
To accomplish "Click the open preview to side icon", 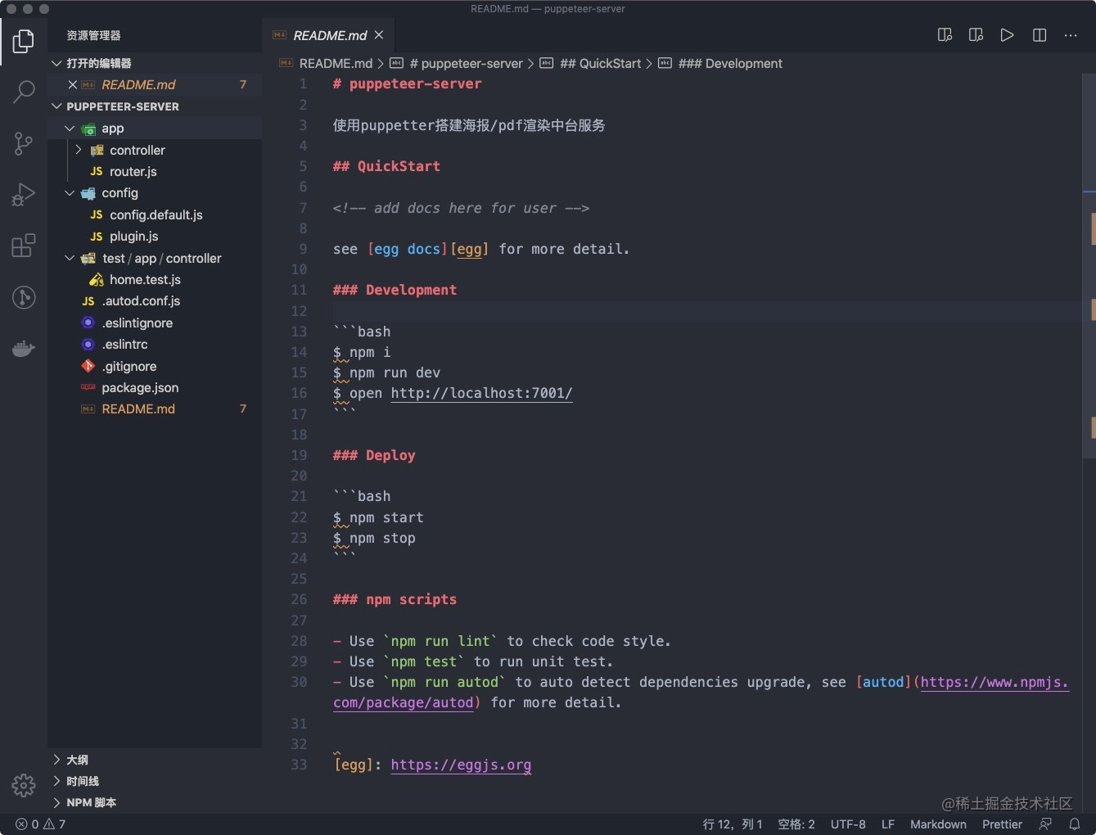I will point(945,35).
